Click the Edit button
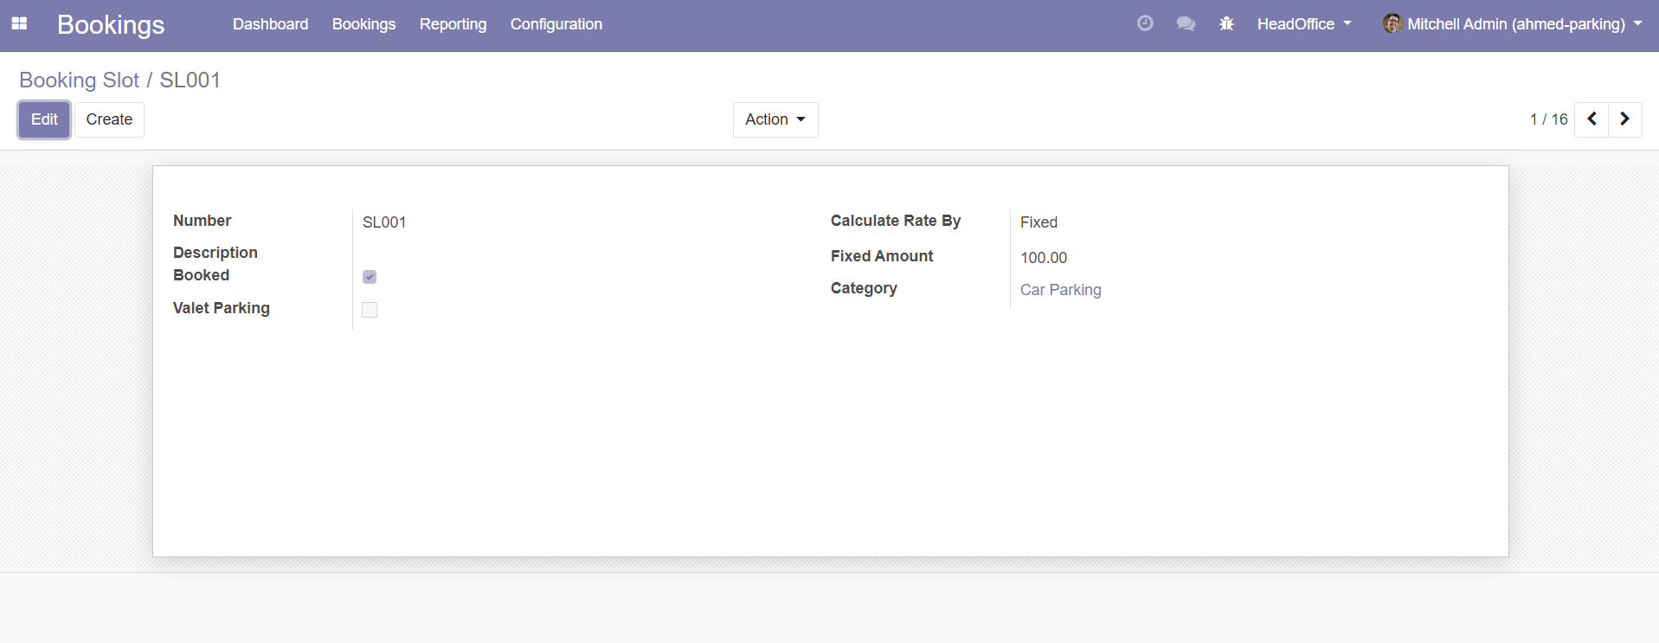Screen dimensions: 1659x643 click(44, 119)
